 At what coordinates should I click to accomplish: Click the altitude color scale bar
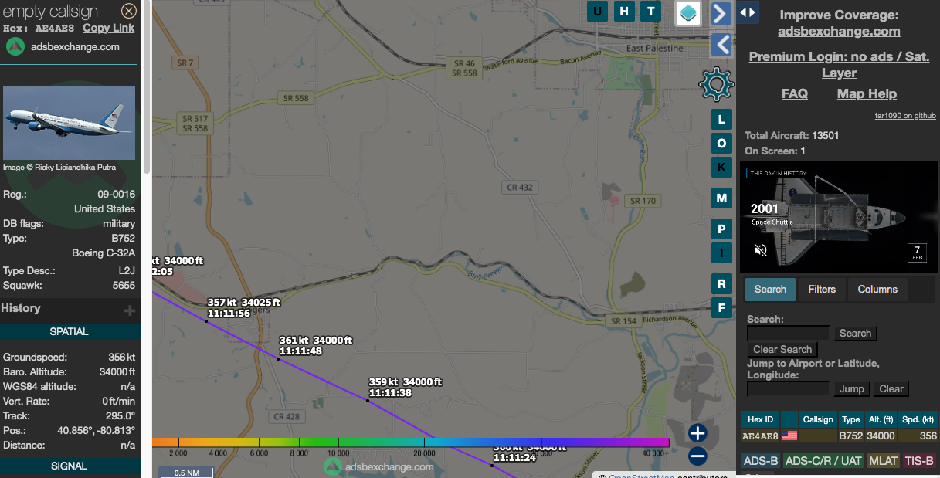click(411, 442)
